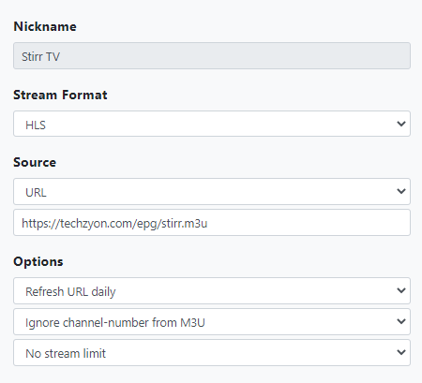The height and width of the screenshot is (383, 422).
Task: Click the Options heading label
Action: 38,261
